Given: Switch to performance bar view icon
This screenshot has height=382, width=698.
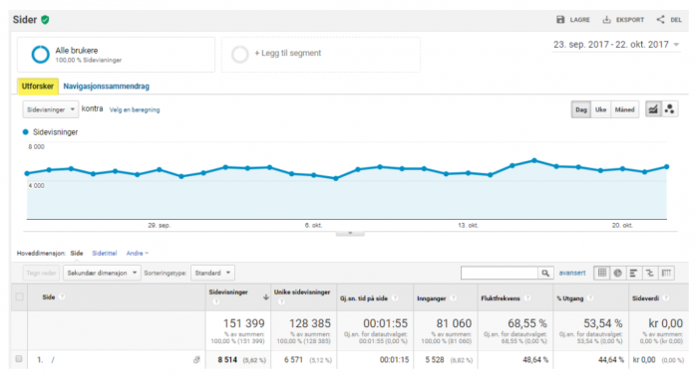Looking at the screenshot, I should (x=634, y=273).
